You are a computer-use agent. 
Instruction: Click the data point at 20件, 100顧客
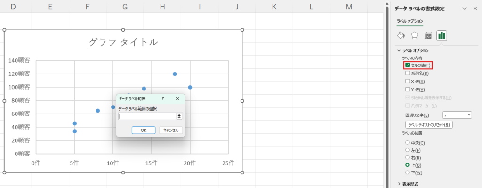pyautogui.click(x=190, y=87)
